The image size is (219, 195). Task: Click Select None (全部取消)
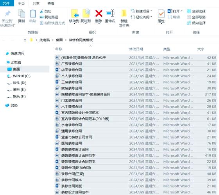196,17
